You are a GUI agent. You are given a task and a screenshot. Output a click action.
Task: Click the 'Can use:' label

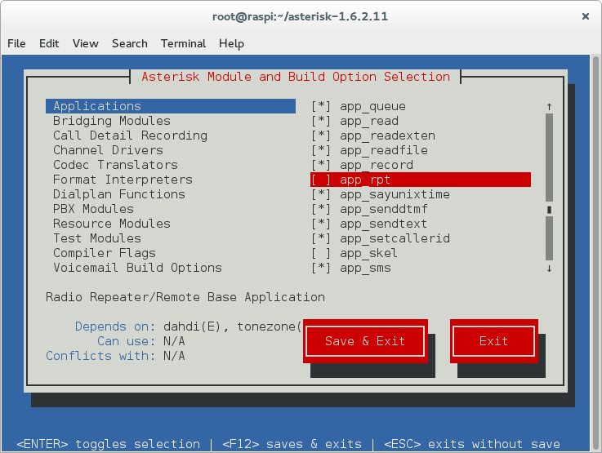127,341
